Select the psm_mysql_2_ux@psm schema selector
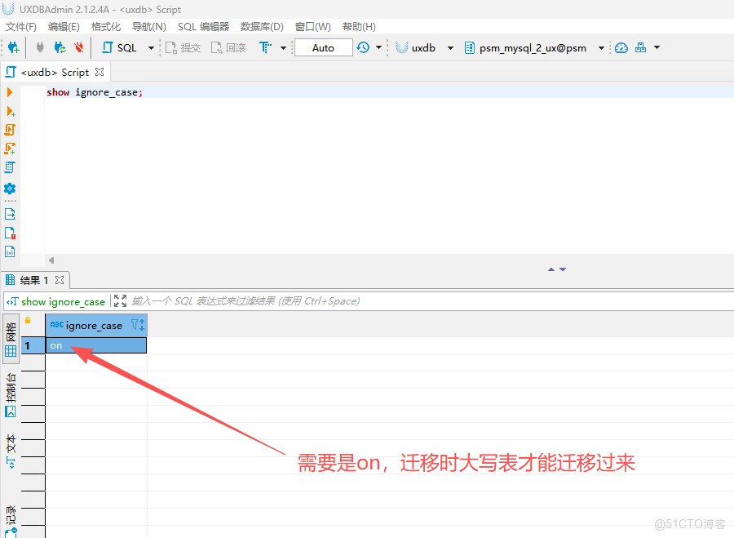Image resolution: width=734 pixels, height=538 pixels. 525,48
